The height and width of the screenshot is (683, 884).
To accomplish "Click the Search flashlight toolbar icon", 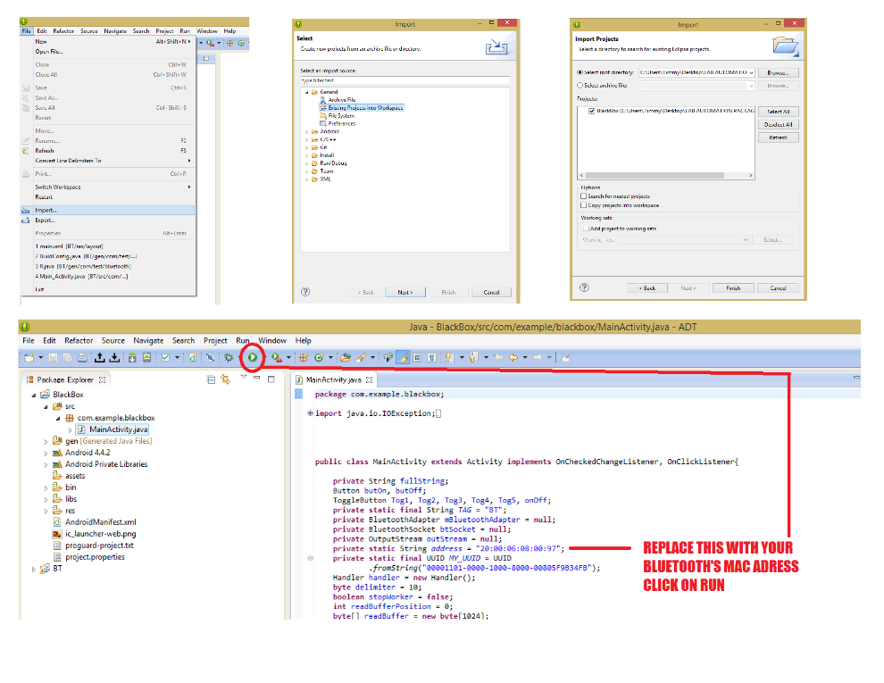I will tap(361, 357).
